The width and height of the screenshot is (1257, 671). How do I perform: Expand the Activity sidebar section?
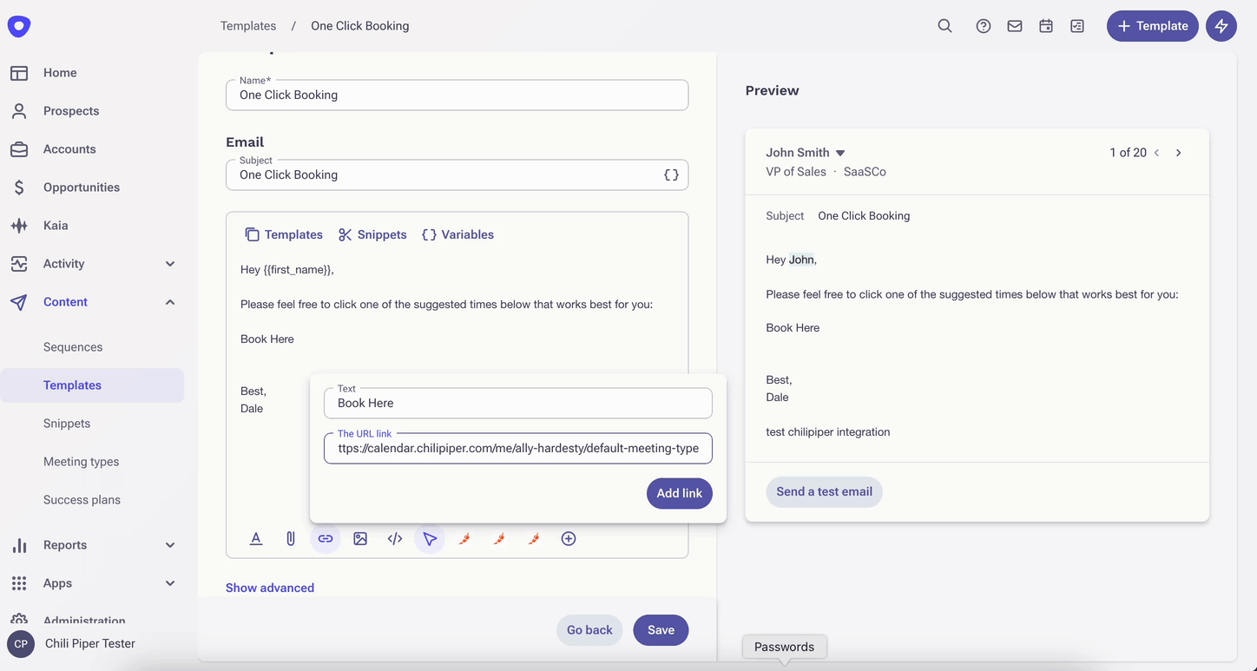coord(170,264)
